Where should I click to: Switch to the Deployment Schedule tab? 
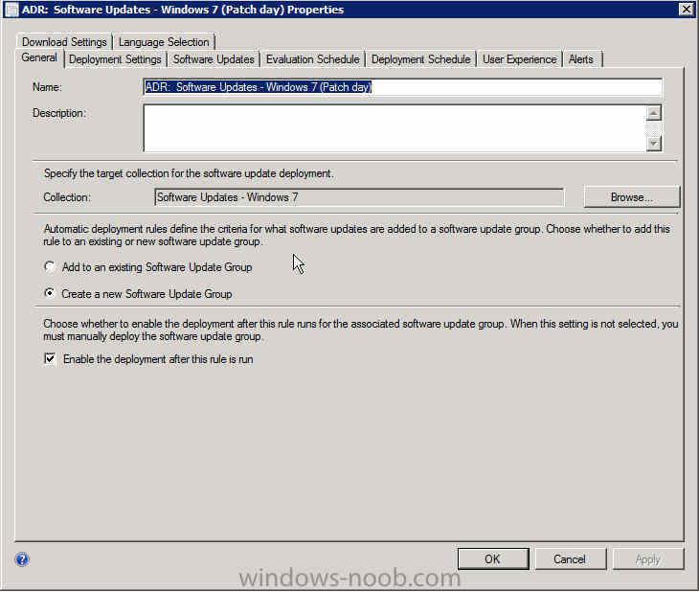point(420,59)
